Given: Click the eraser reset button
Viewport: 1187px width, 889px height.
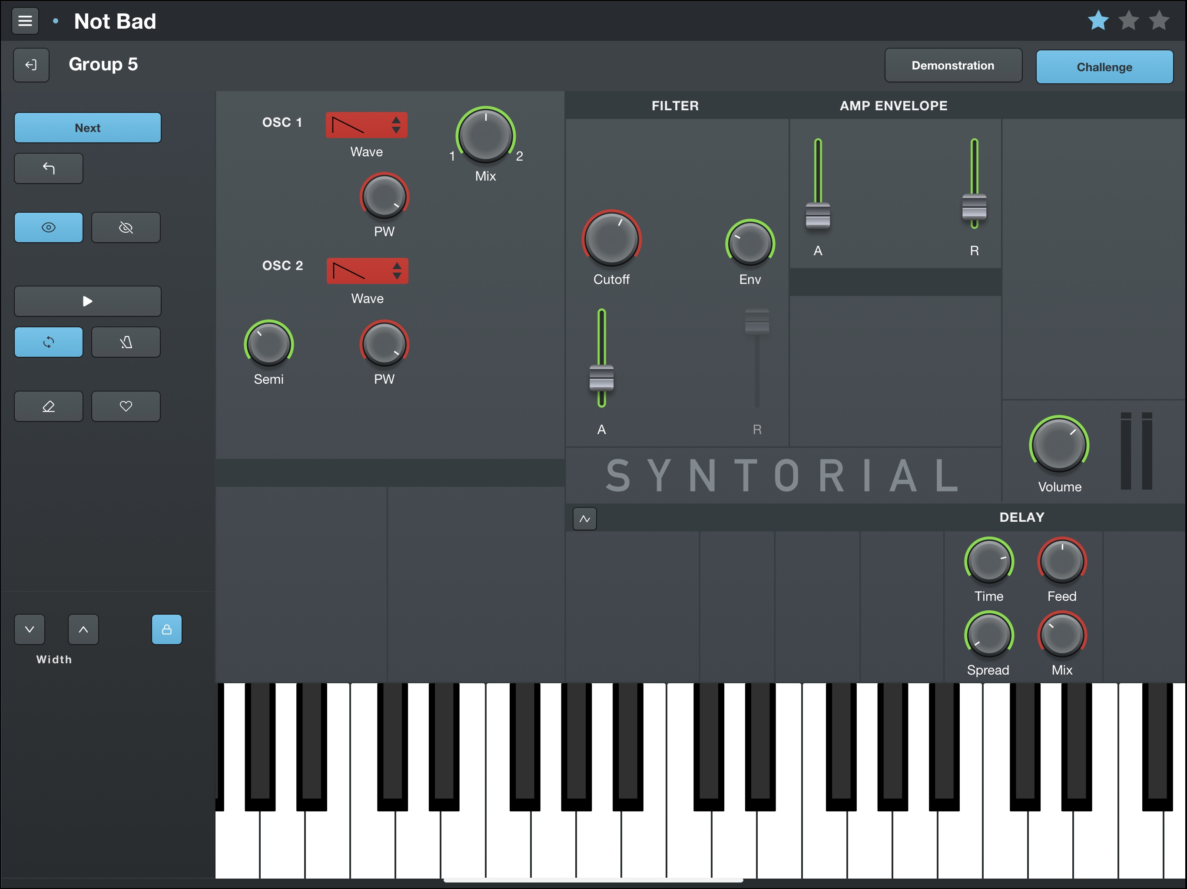Looking at the screenshot, I should (x=48, y=406).
